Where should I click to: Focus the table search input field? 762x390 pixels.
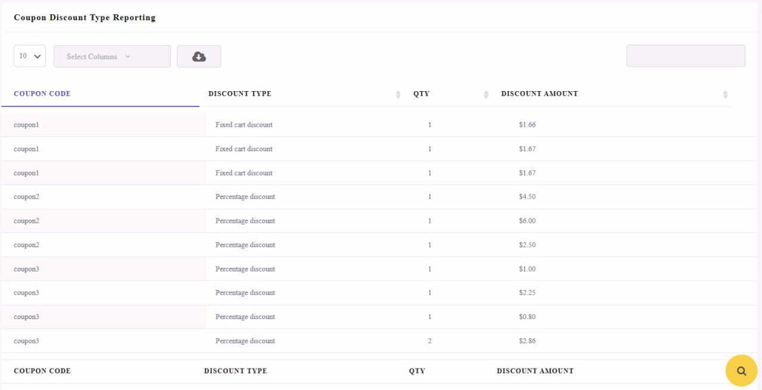click(686, 56)
